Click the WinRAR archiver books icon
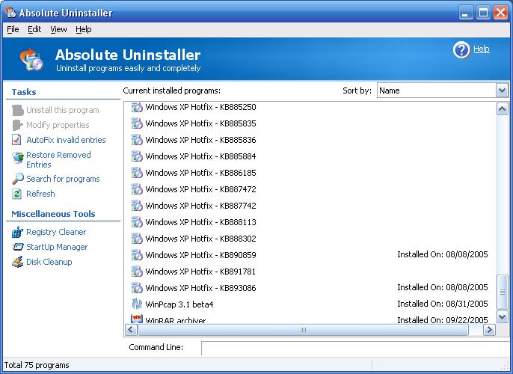 coord(137,319)
